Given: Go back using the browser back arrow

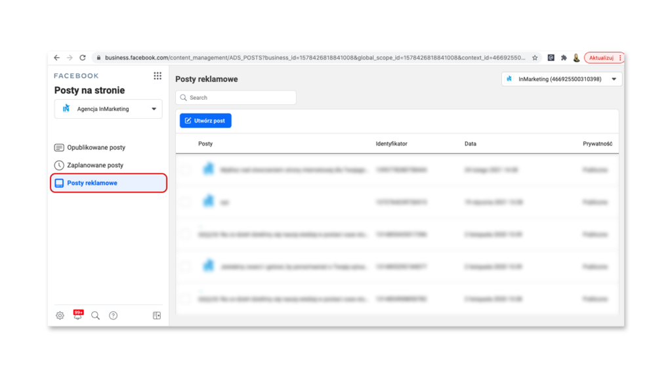Looking at the screenshot, I should 56,58.
